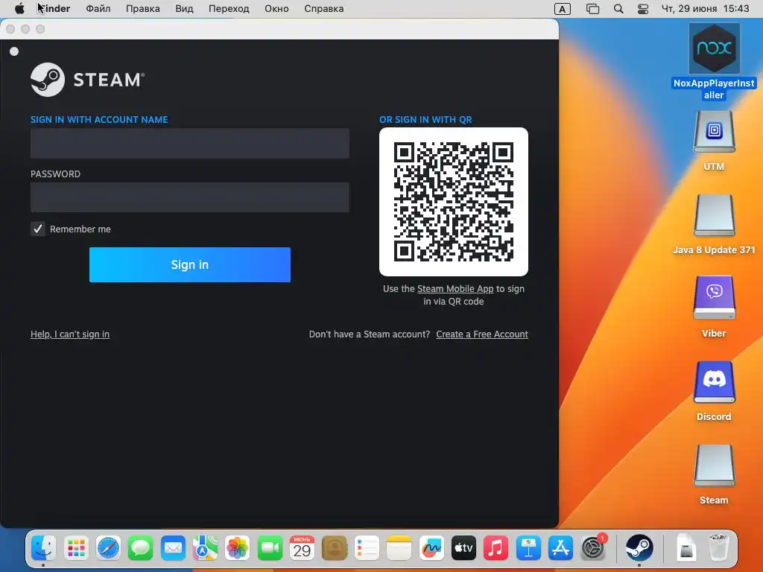The height and width of the screenshot is (572, 763).
Task: Open the Окно menu
Action: [276, 9]
